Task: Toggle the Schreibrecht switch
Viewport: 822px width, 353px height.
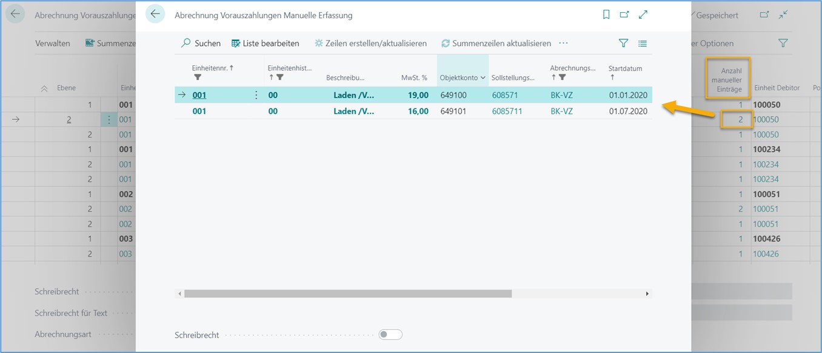Action: point(390,335)
